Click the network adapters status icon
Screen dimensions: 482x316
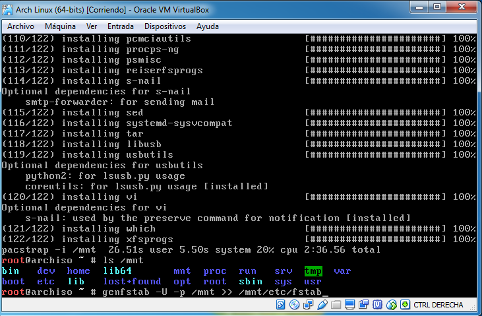tap(308, 305)
